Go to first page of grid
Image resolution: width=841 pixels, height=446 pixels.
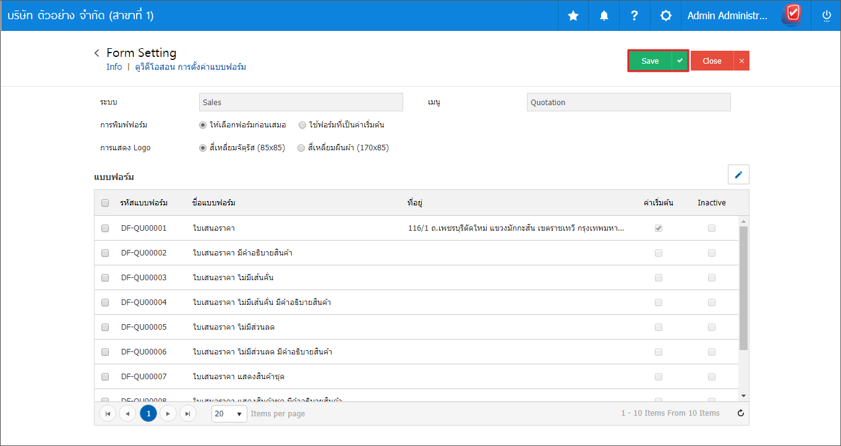[108, 413]
